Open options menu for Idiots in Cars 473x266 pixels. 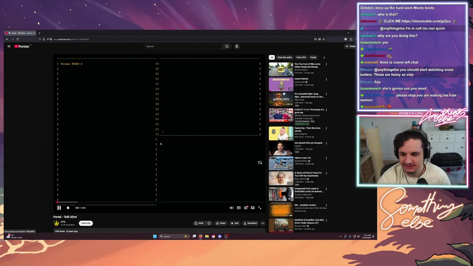326,158
